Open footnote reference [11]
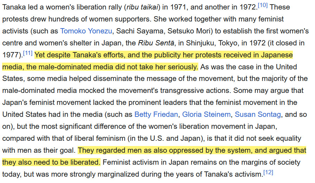315x183 pixels. (27, 53)
